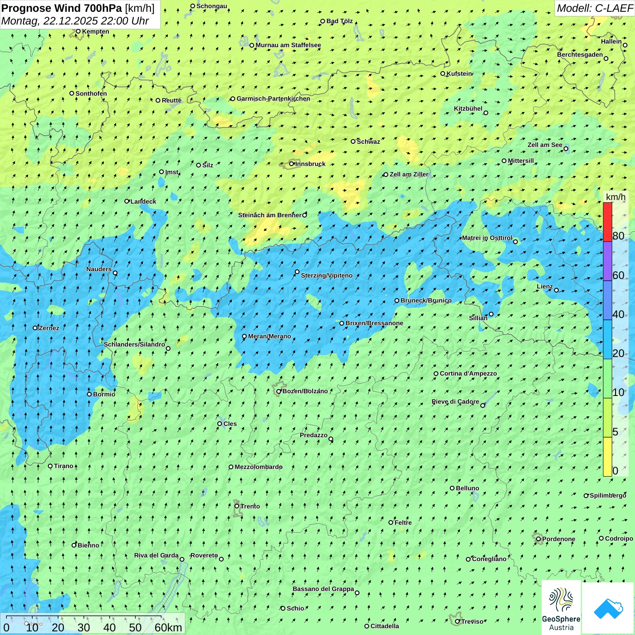635x635 pixels.
Task: Select the Kitzbühel city label
Action: [468, 108]
